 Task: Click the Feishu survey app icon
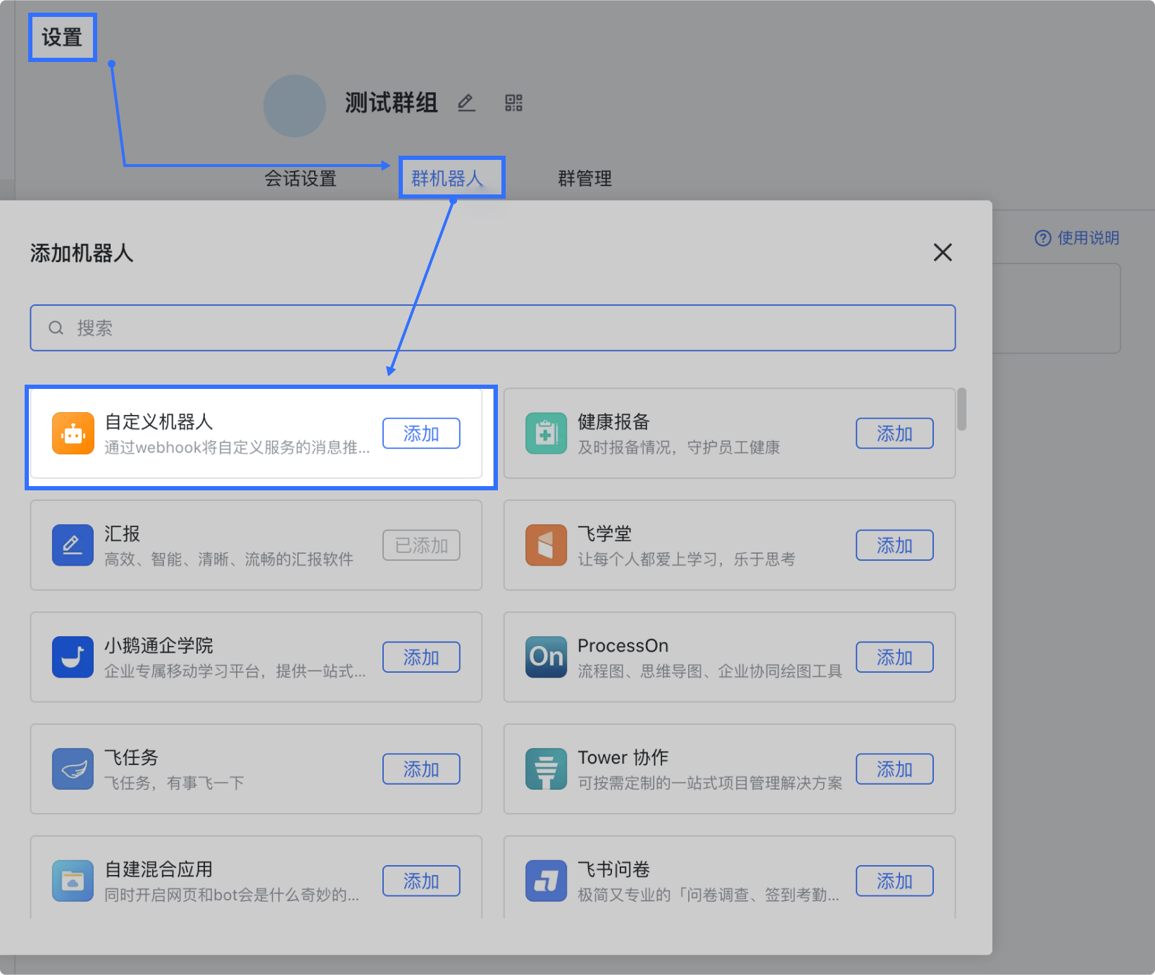(x=546, y=881)
